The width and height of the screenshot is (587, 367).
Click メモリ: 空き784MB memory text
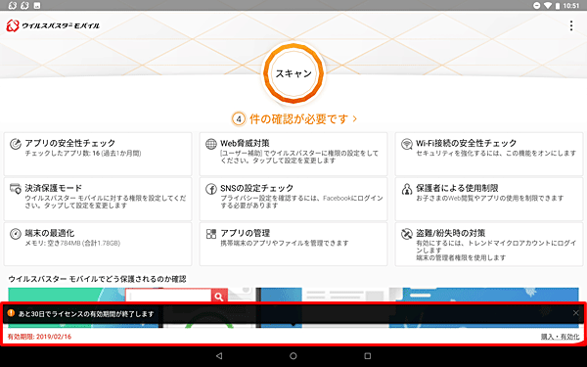pos(72,244)
